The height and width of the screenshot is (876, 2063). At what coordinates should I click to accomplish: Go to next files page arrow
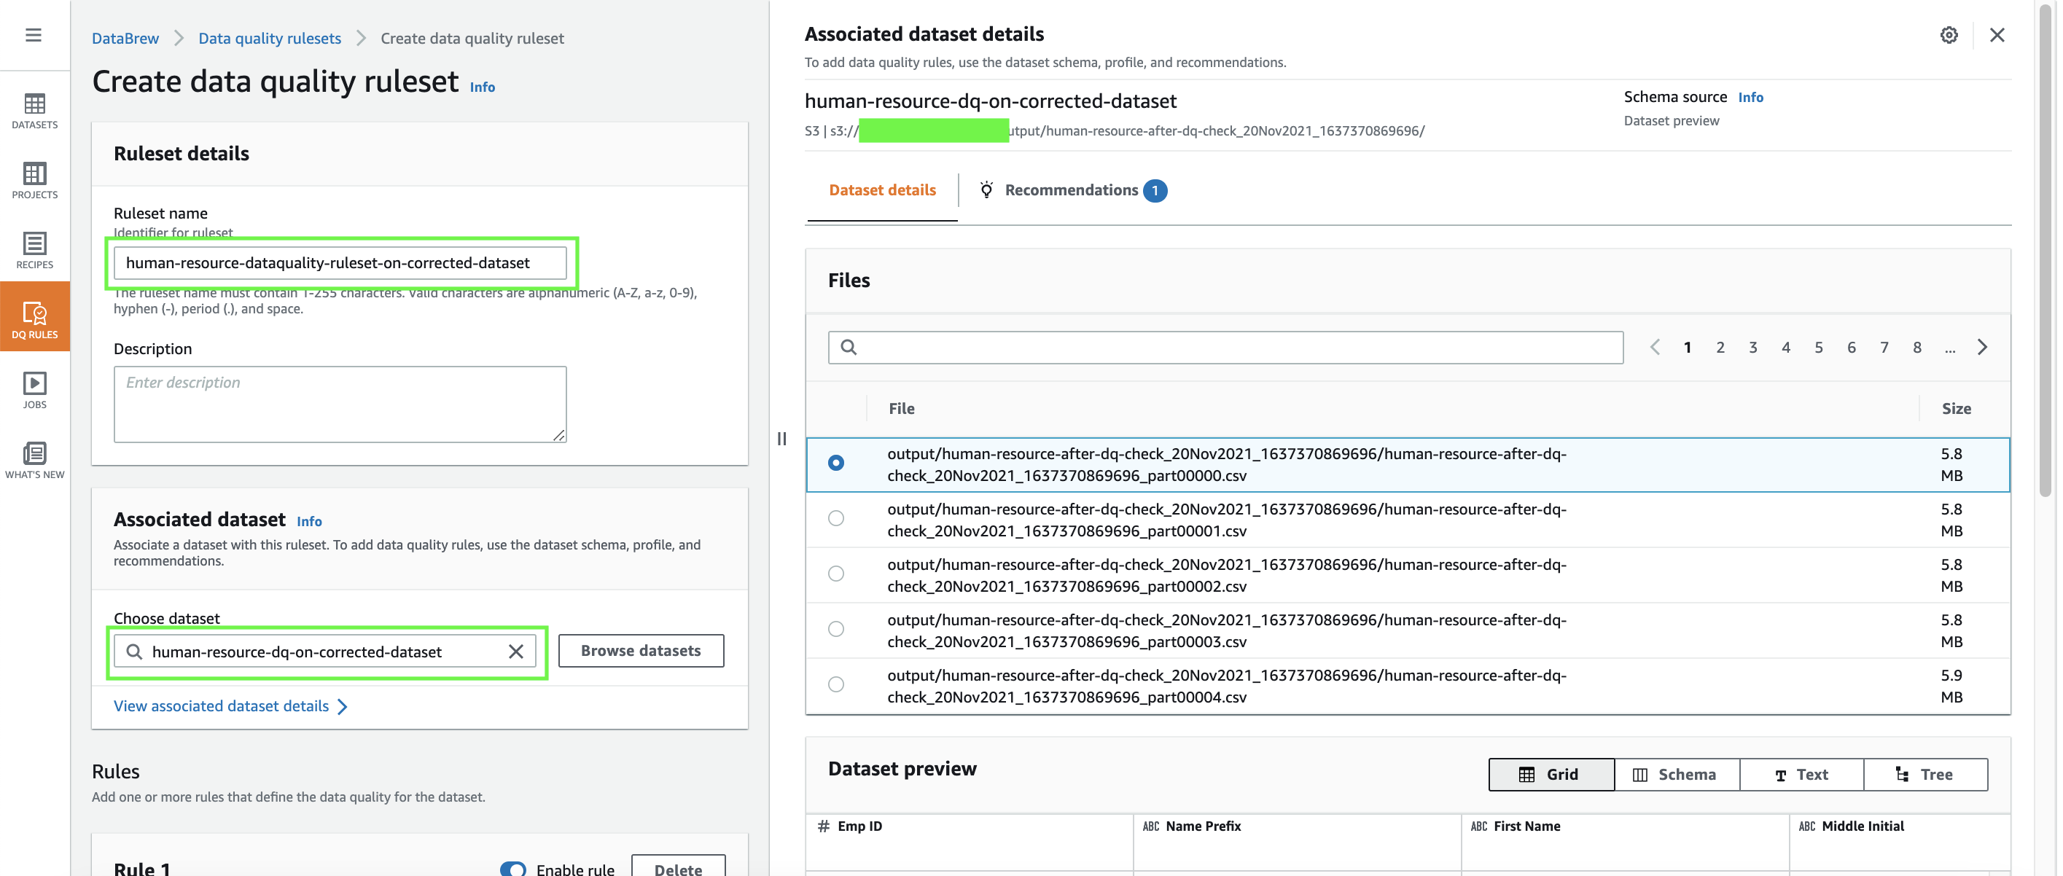1982,347
